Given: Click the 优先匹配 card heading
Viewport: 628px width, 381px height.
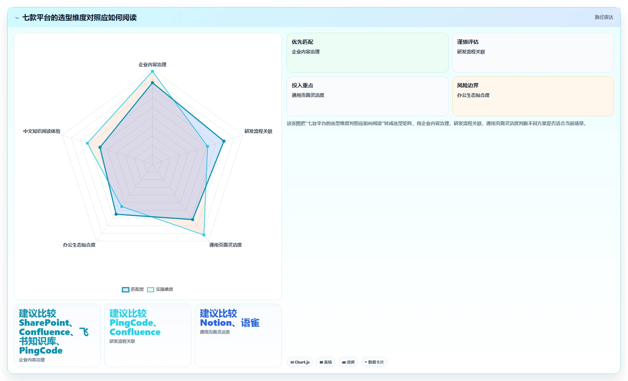Looking at the screenshot, I should click(302, 42).
